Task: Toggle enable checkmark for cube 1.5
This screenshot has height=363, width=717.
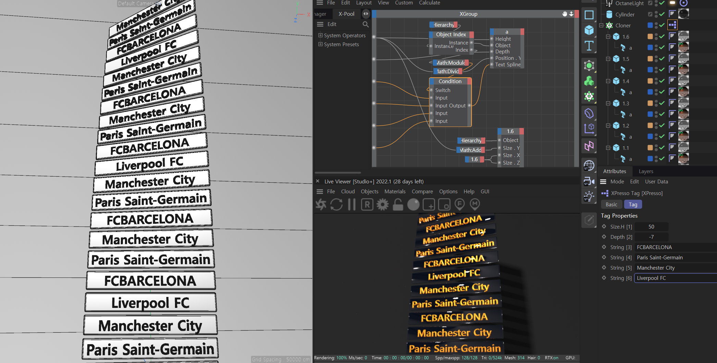Action: coord(662,59)
